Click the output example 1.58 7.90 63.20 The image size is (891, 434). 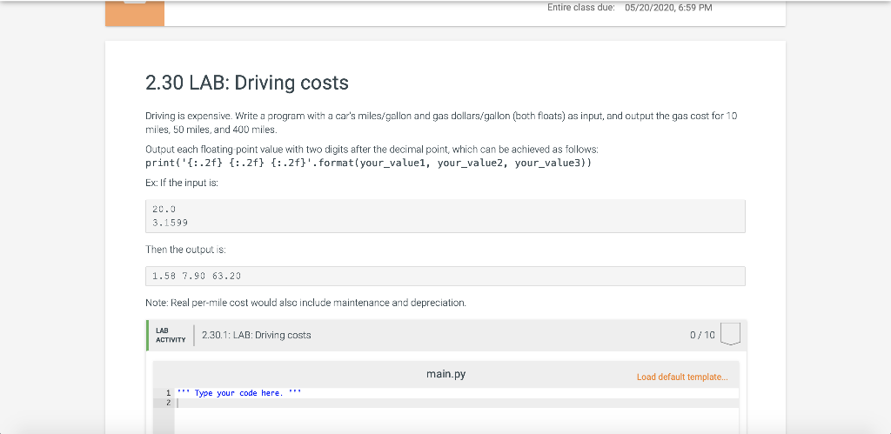tap(198, 276)
